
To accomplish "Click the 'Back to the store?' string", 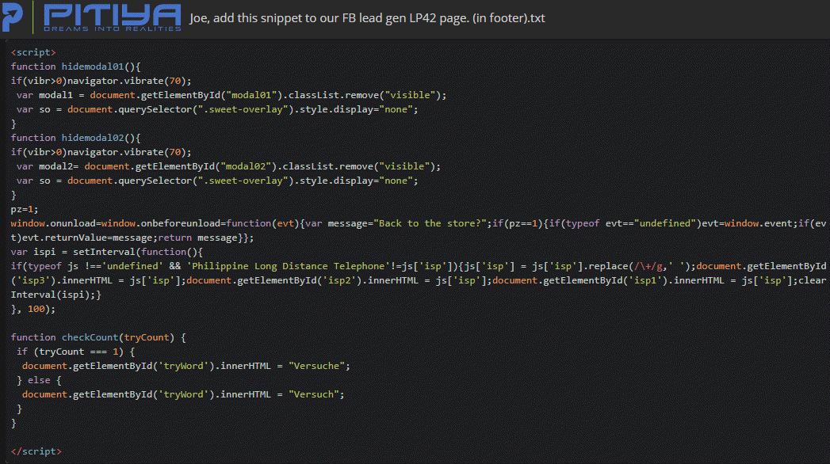I will point(430,223).
